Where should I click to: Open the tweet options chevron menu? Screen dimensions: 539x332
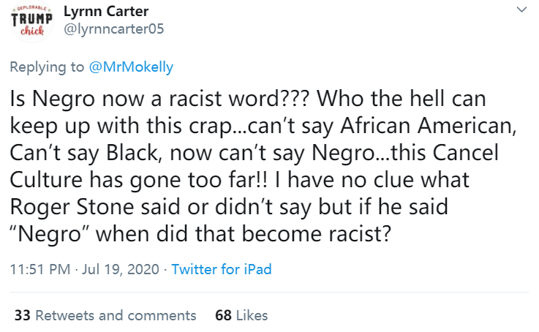click(521, 10)
